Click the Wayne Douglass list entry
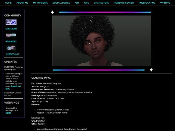 [62, 129]
